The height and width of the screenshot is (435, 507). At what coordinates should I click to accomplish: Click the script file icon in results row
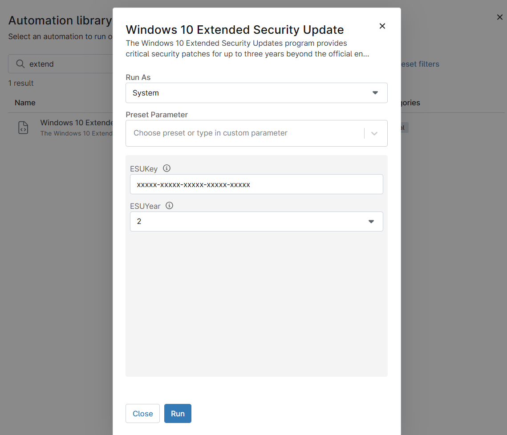23,128
